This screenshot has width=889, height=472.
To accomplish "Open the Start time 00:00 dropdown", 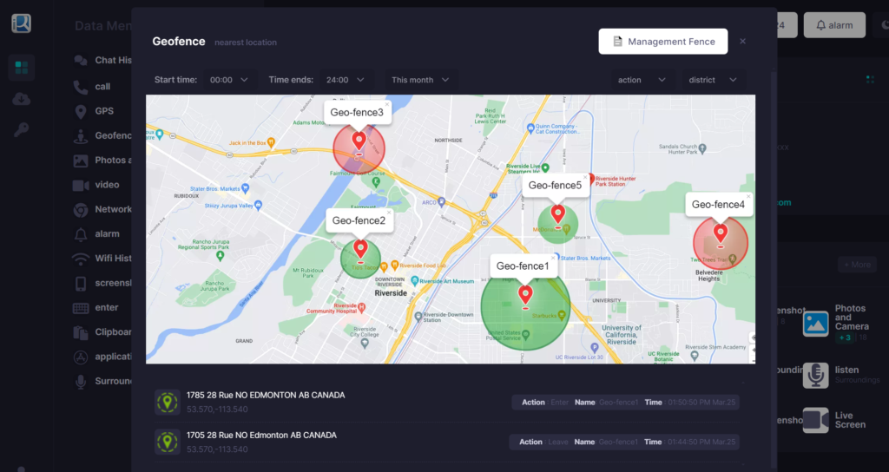I will point(228,80).
